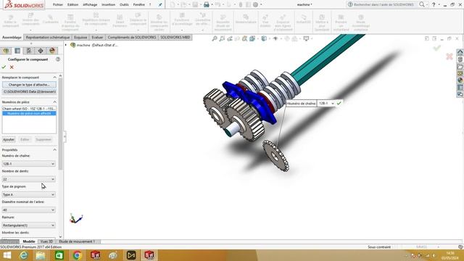Switch to the Evaluer ribbon tab
Viewport: 464px width, 261px height.
tap(97, 37)
